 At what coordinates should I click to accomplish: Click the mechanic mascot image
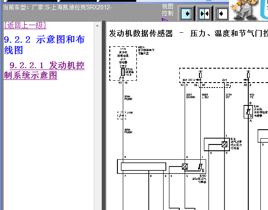[x=244, y=10]
